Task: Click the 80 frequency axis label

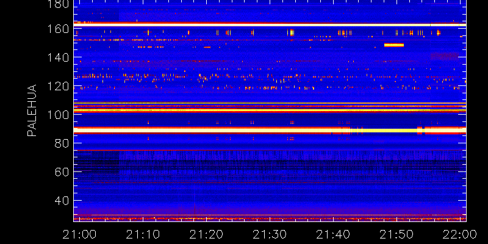Action: point(62,143)
